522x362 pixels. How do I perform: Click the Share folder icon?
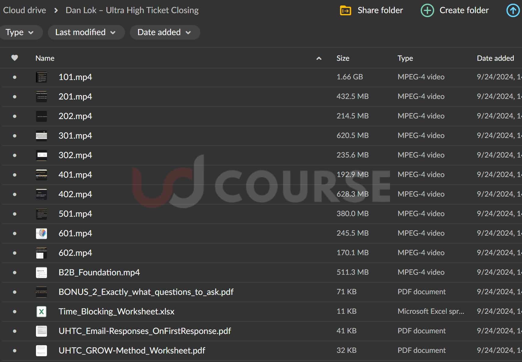click(x=345, y=10)
